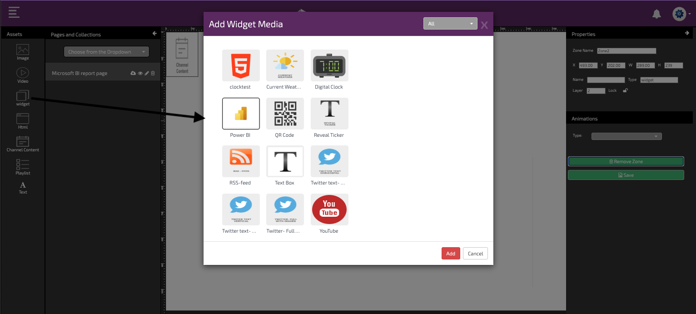Image resolution: width=696 pixels, height=314 pixels.
Task: Delete the Microsoft BI report page
Action: click(x=153, y=73)
